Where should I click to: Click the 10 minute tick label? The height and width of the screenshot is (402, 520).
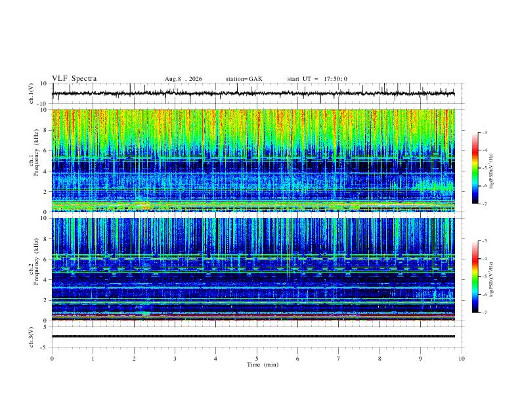point(462,359)
